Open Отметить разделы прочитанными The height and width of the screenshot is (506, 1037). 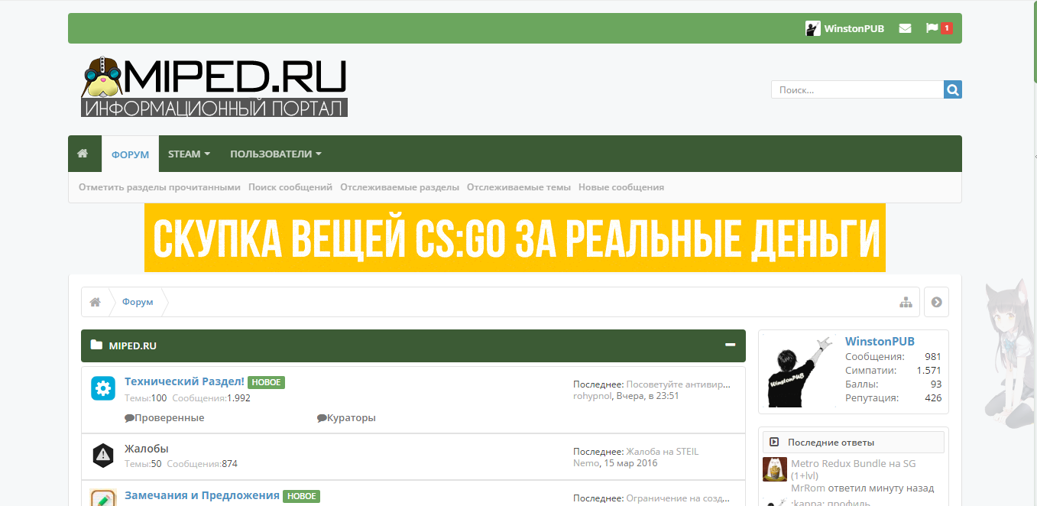click(x=160, y=187)
